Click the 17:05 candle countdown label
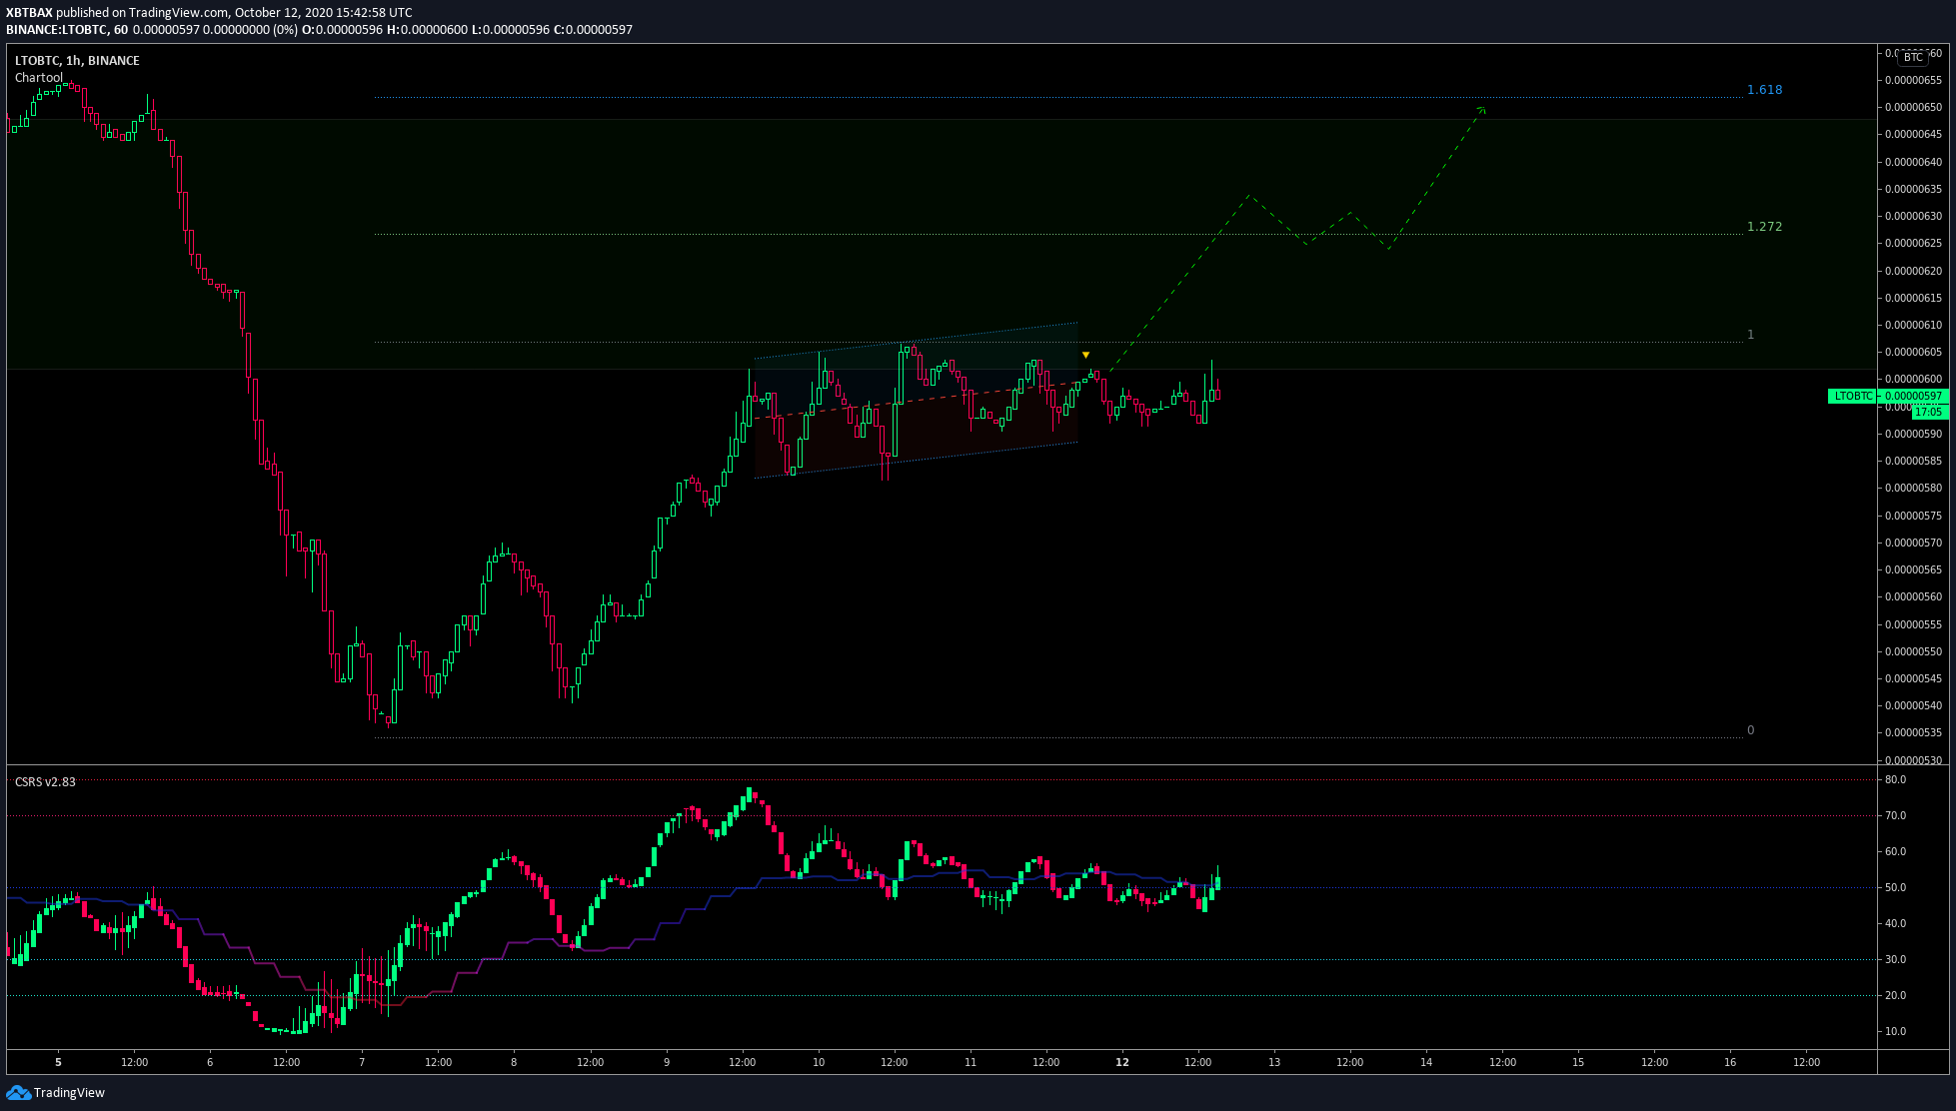Viewport: 1956px width, 1111px height. click(1929, 411)
